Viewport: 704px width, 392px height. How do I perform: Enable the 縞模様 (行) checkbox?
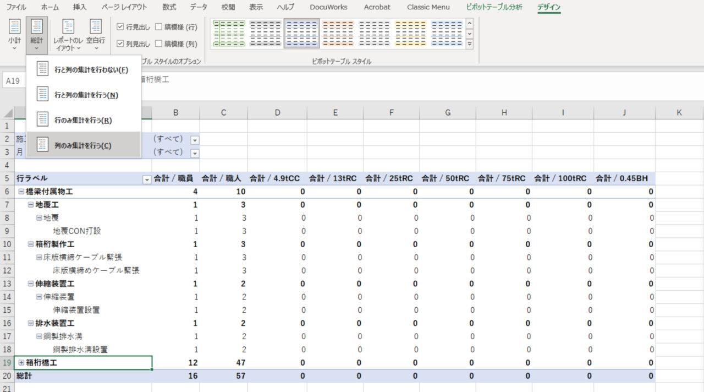(159, 26)
